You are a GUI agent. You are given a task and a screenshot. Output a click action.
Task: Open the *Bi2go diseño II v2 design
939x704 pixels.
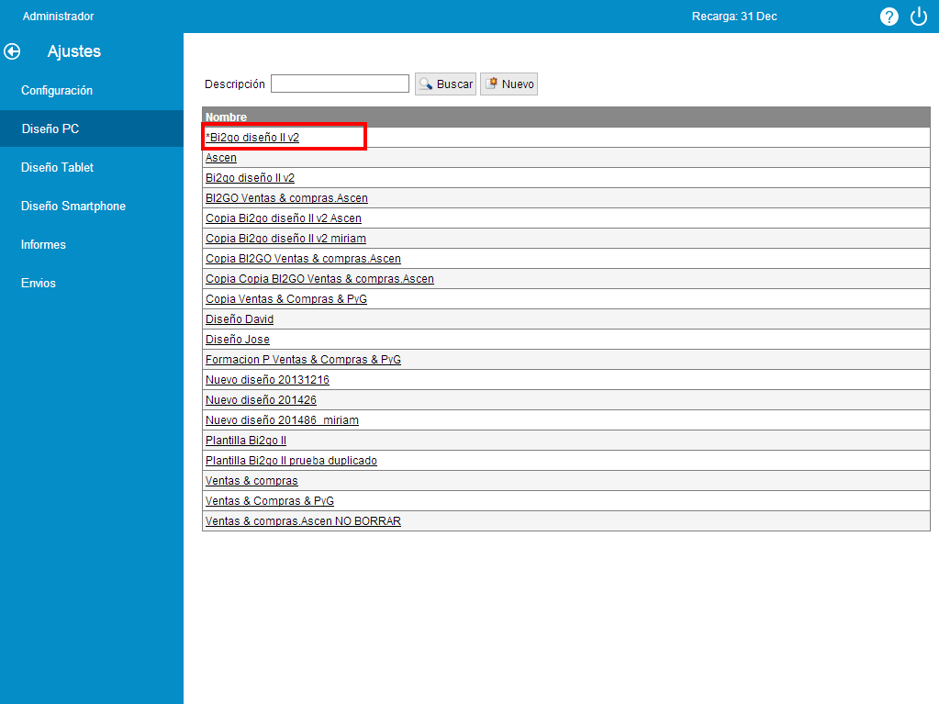click(253, 138)
